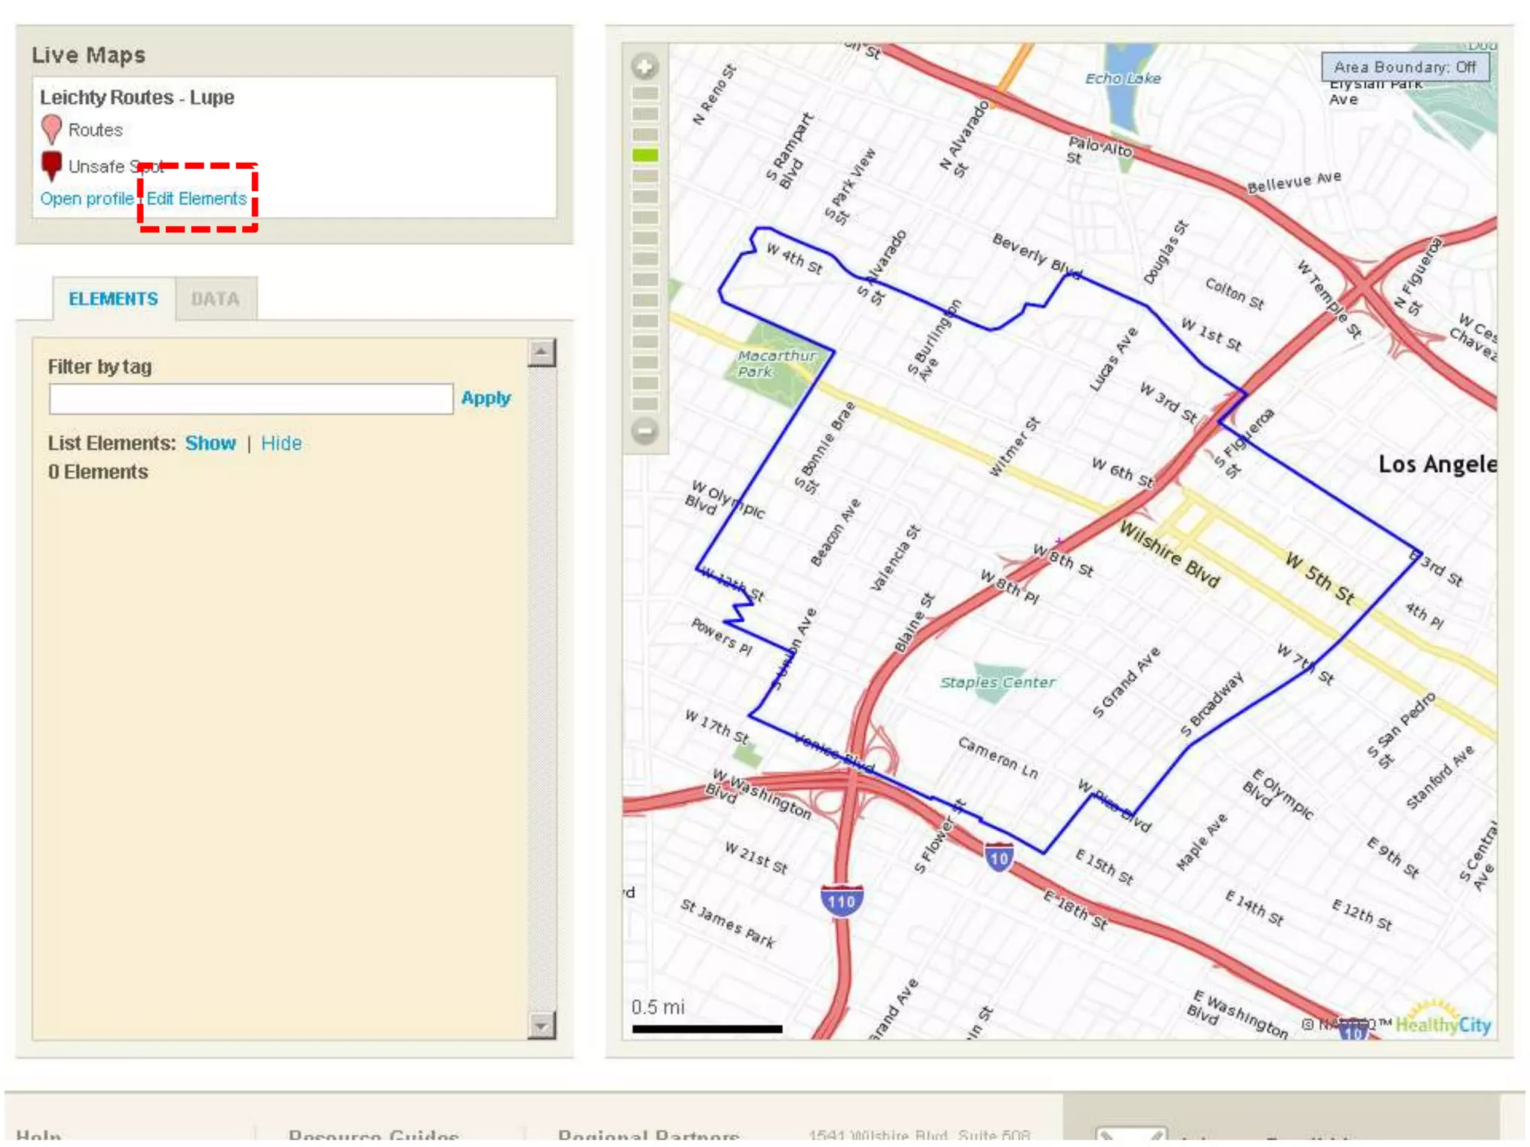Click the elements panel scroll down arrow
1530x1147 pixels.
pyautogui.click(x=541, y=1025)
